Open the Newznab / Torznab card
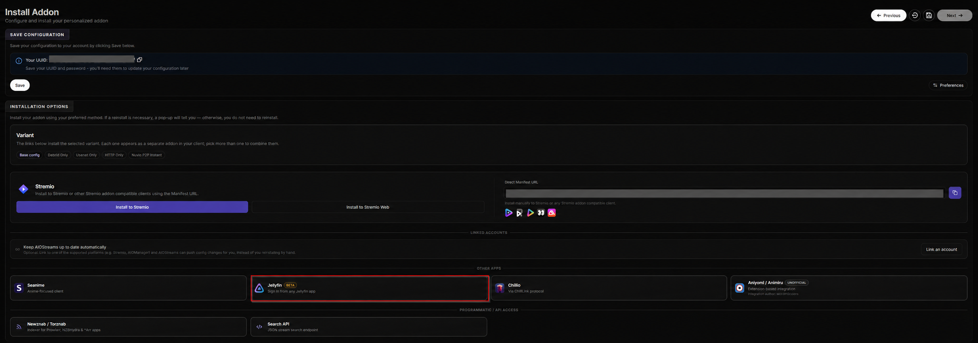The height and width of the screenshot is (343, 978). 128,327
